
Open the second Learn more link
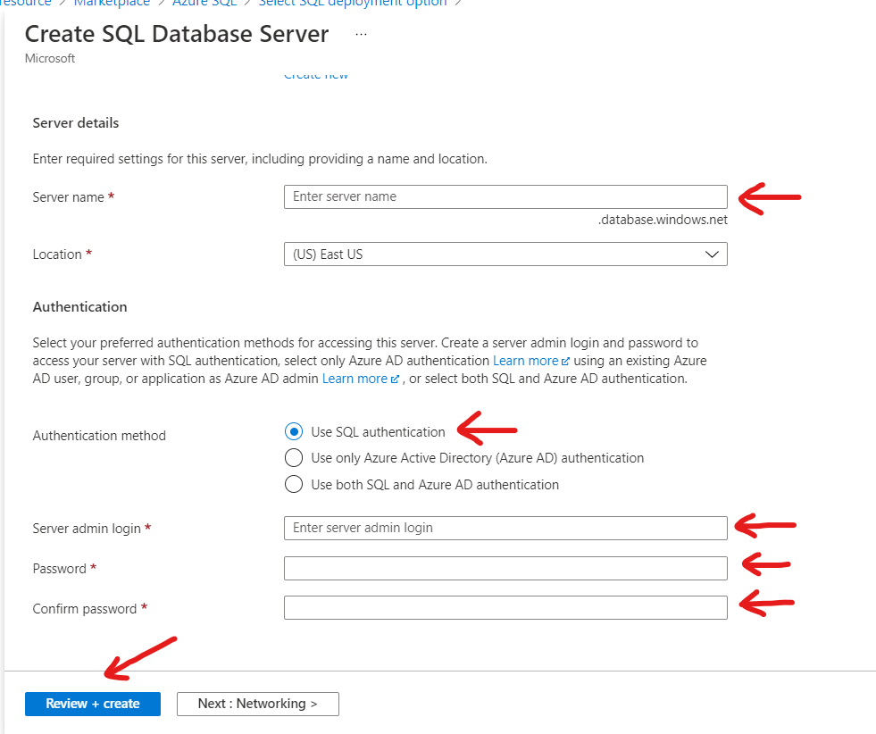click(x=356, y=378)
